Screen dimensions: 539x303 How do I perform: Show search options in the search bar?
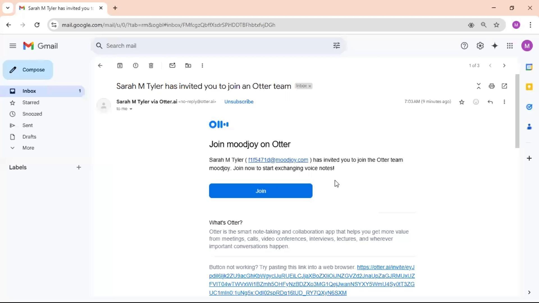[x=336, y=46]
